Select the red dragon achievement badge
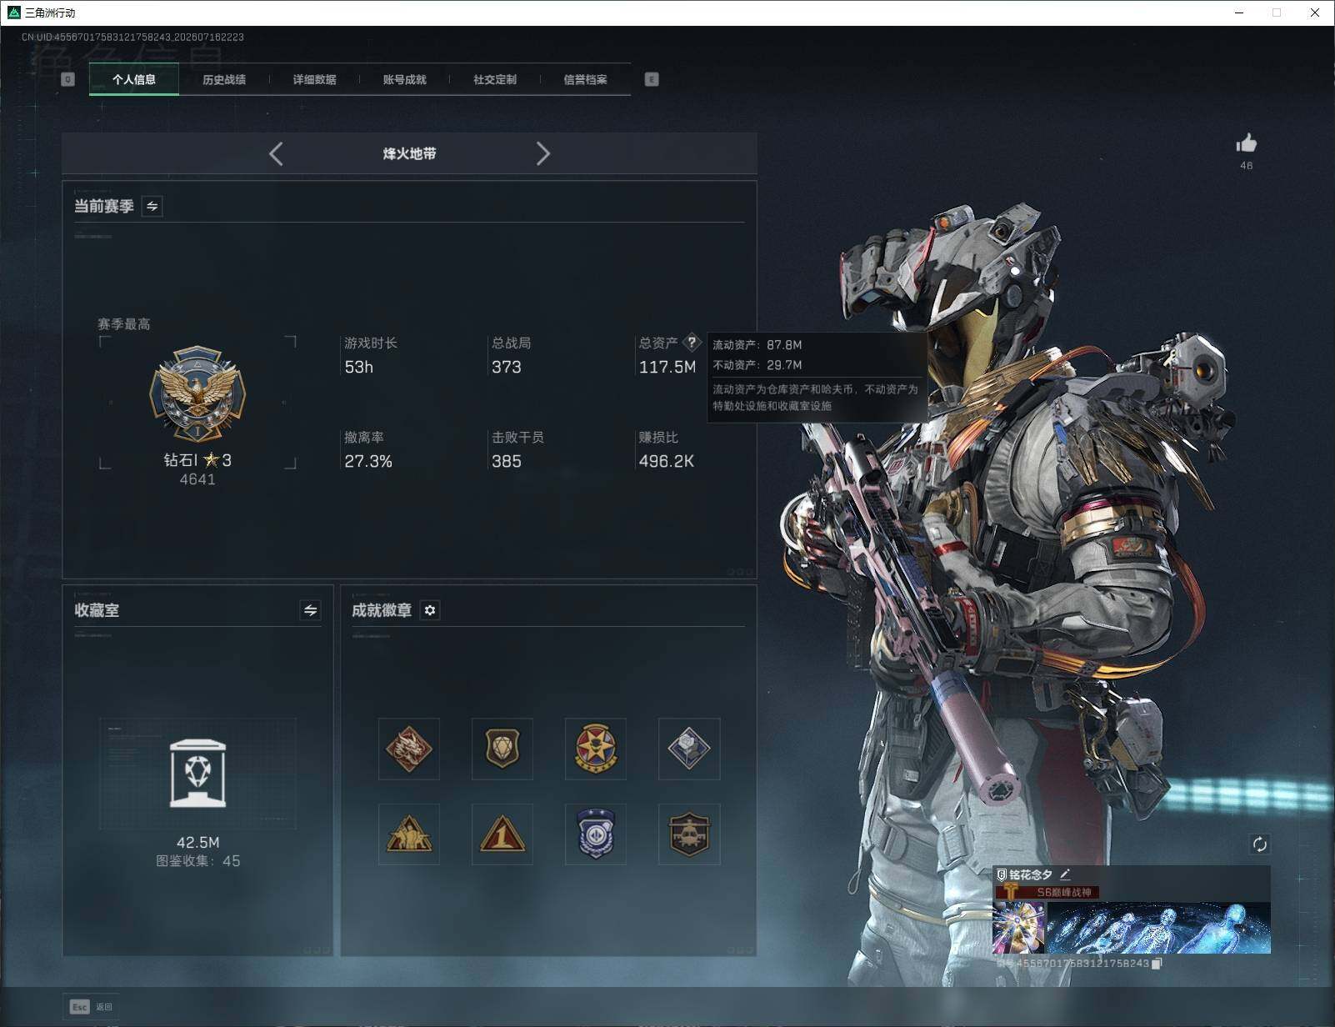 [x=409, y=749]
